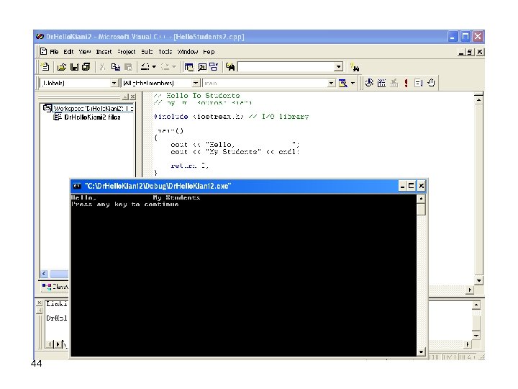Switch to the ClassView tab

click(x=55, y=287)
